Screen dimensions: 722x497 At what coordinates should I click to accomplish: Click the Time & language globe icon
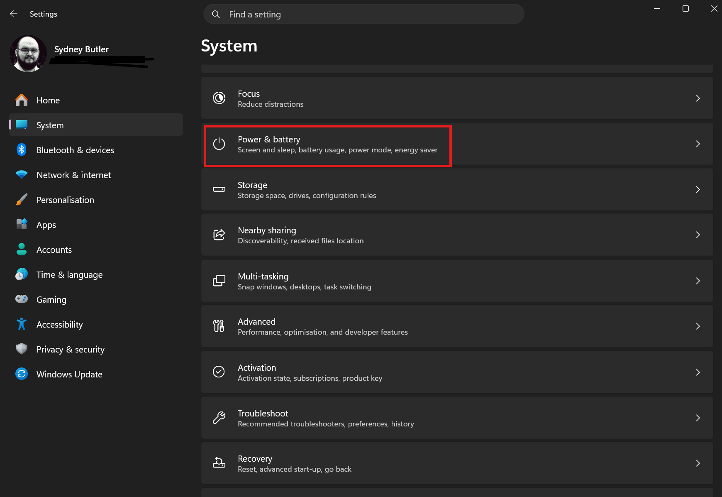click(22, 274)
